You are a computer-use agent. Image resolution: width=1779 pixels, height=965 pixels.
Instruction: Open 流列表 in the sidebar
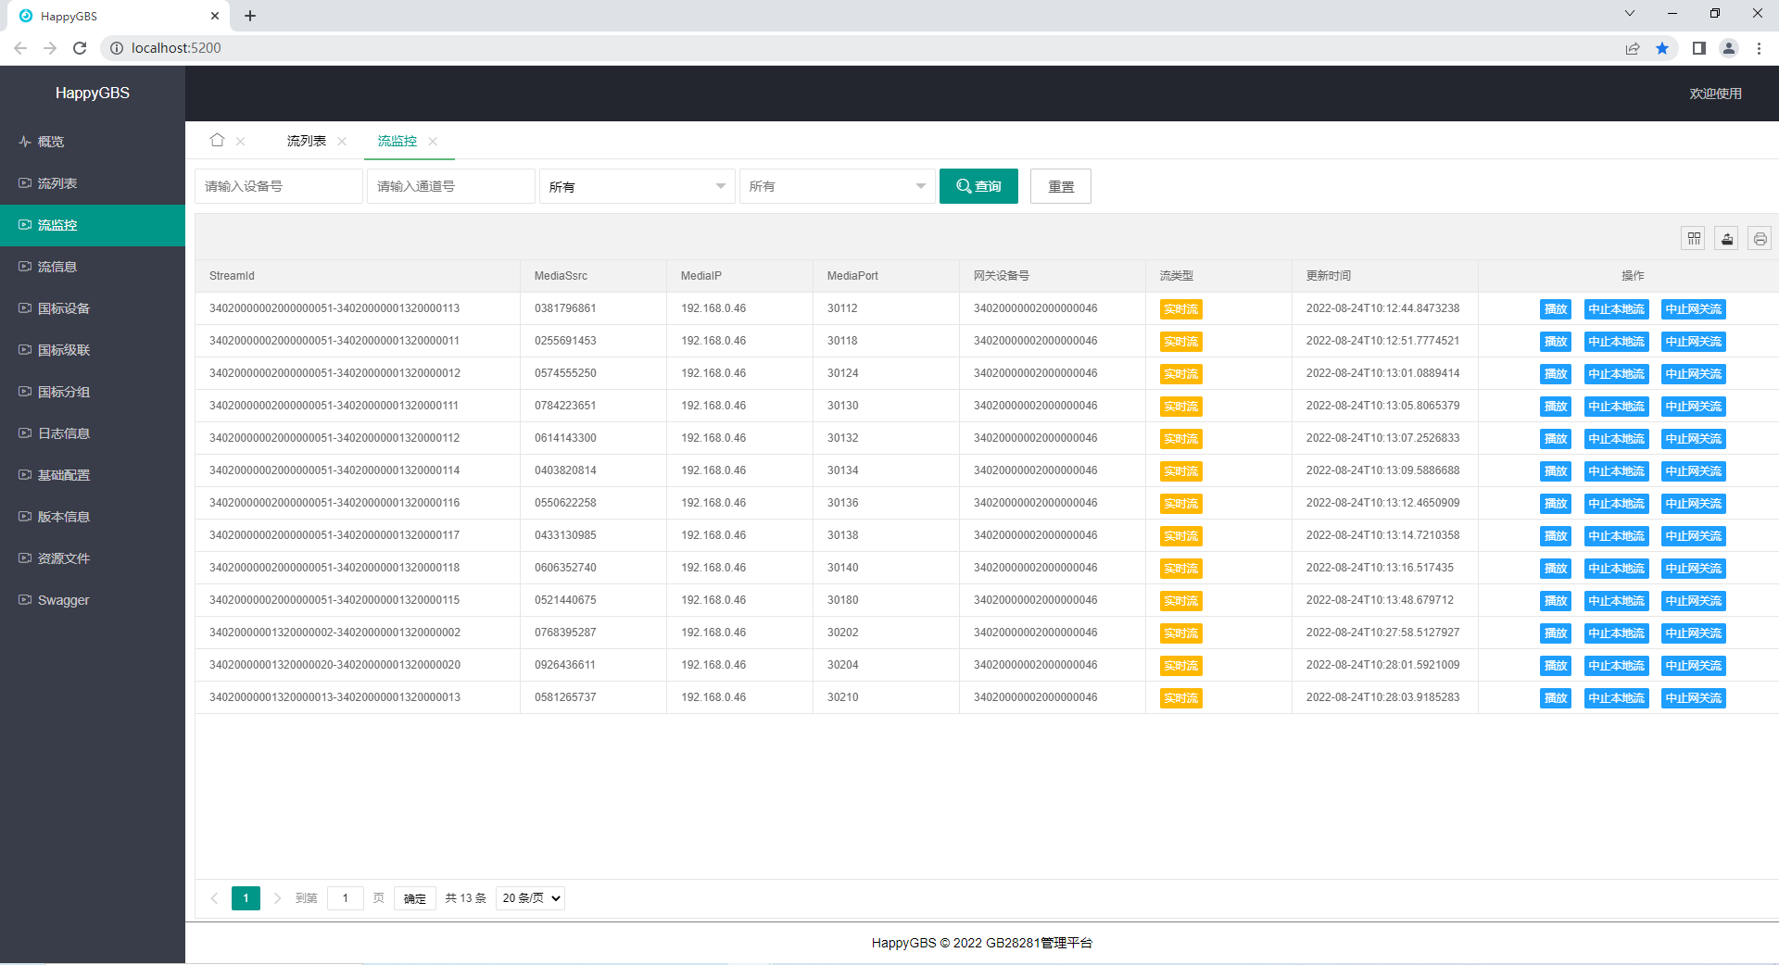pos(93,183)
